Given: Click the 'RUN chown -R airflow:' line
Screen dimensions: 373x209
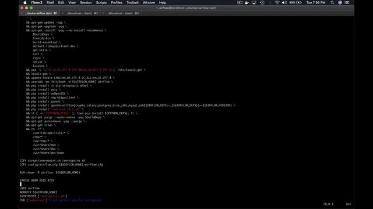Looking at the screenshot, I should 50,172.
